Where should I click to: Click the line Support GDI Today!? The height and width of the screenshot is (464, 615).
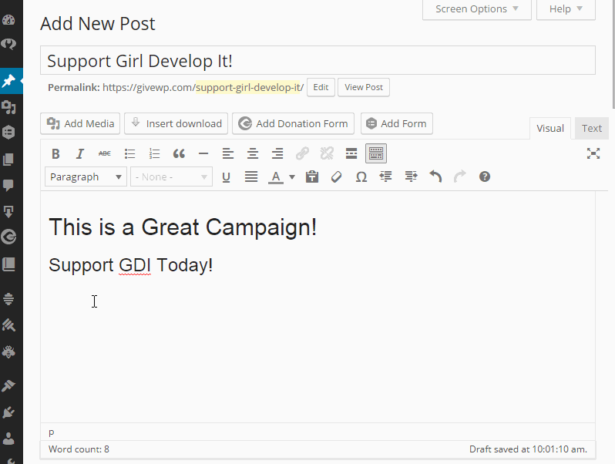point(130,265)
